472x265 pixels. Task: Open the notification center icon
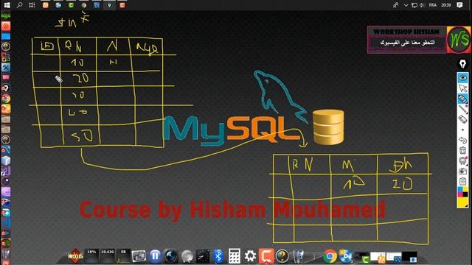tap(459, 5)
